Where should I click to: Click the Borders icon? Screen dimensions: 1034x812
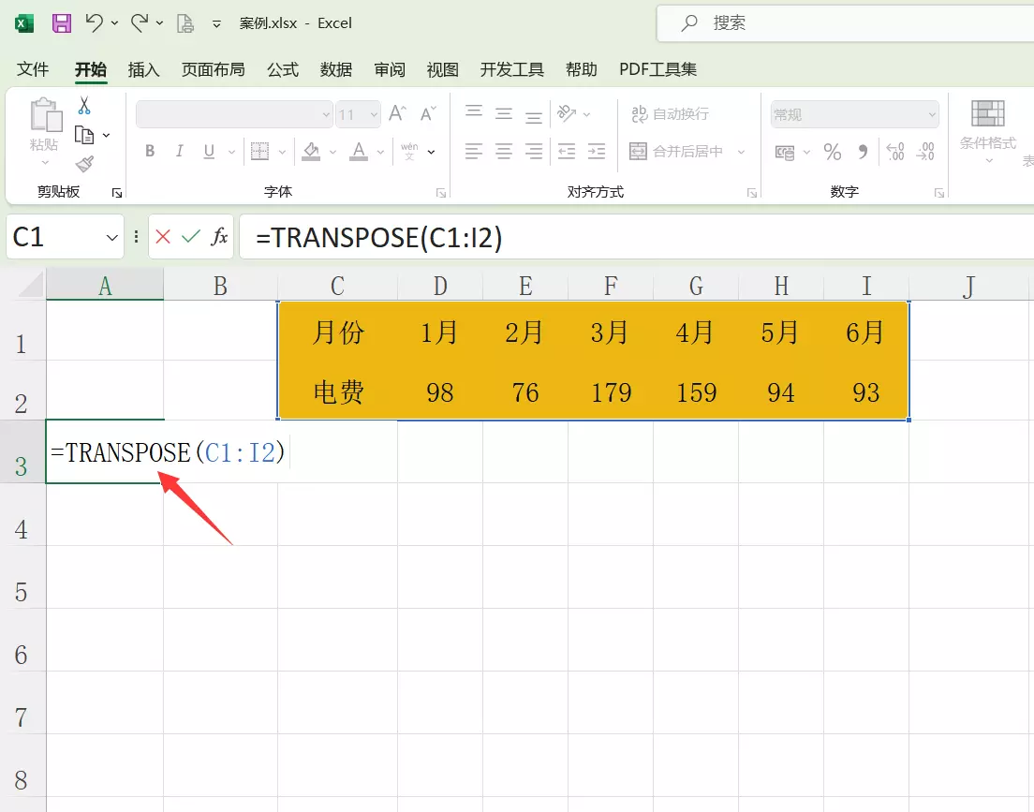click(x=259, y=152)
